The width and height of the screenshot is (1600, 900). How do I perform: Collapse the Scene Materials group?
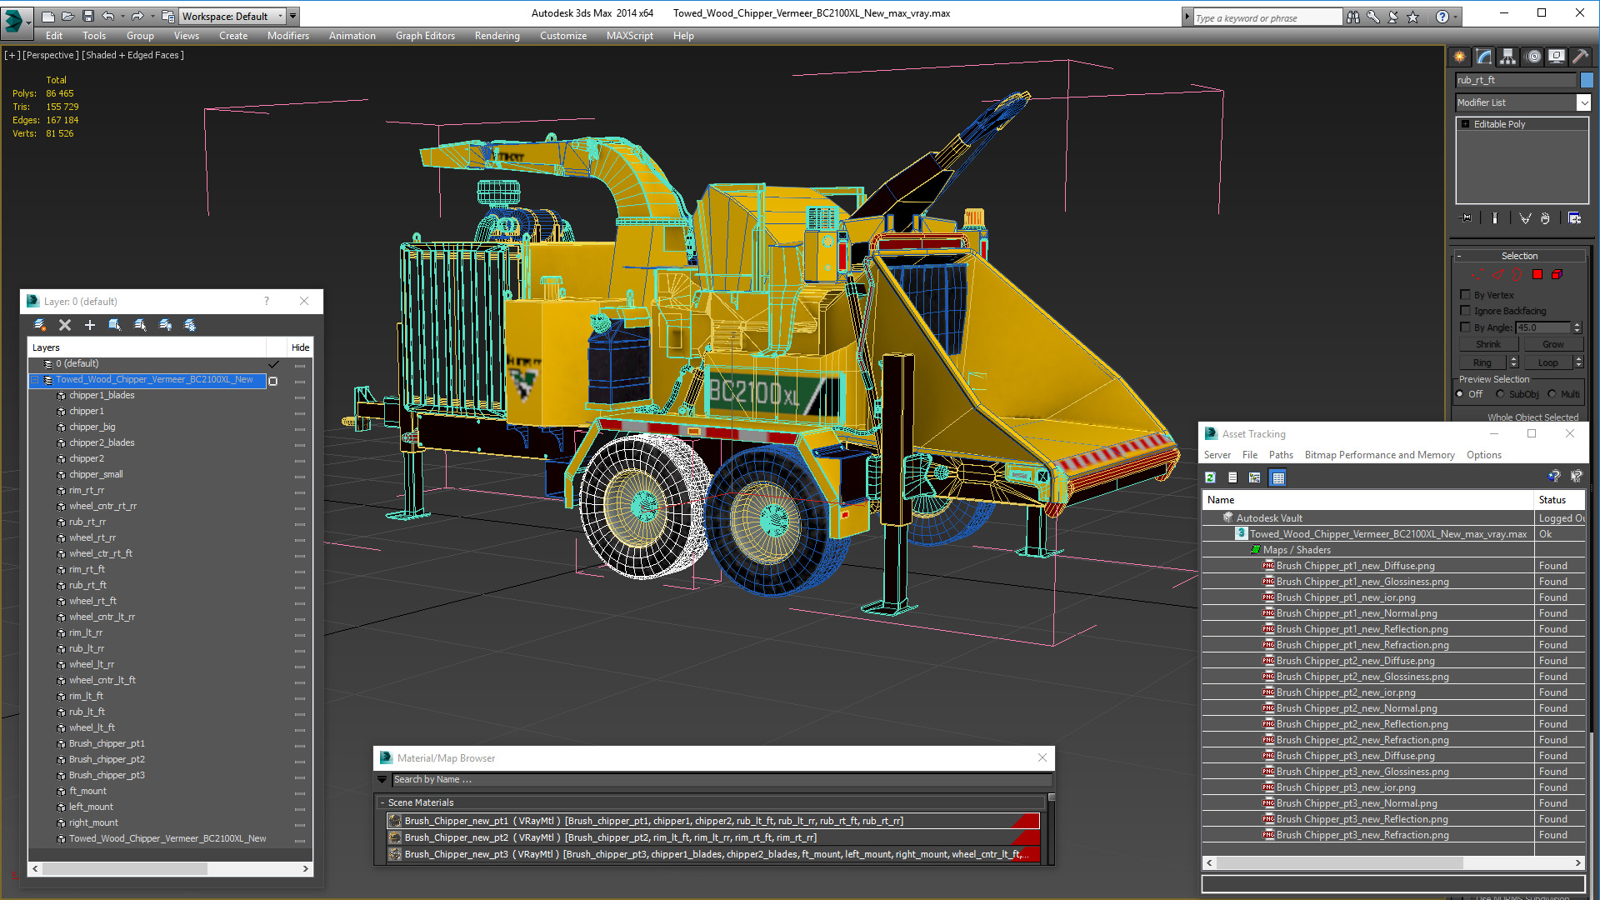pos(382,802)
